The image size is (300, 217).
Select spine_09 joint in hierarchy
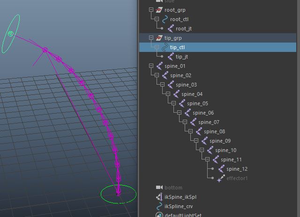click(x=220, y=141)
